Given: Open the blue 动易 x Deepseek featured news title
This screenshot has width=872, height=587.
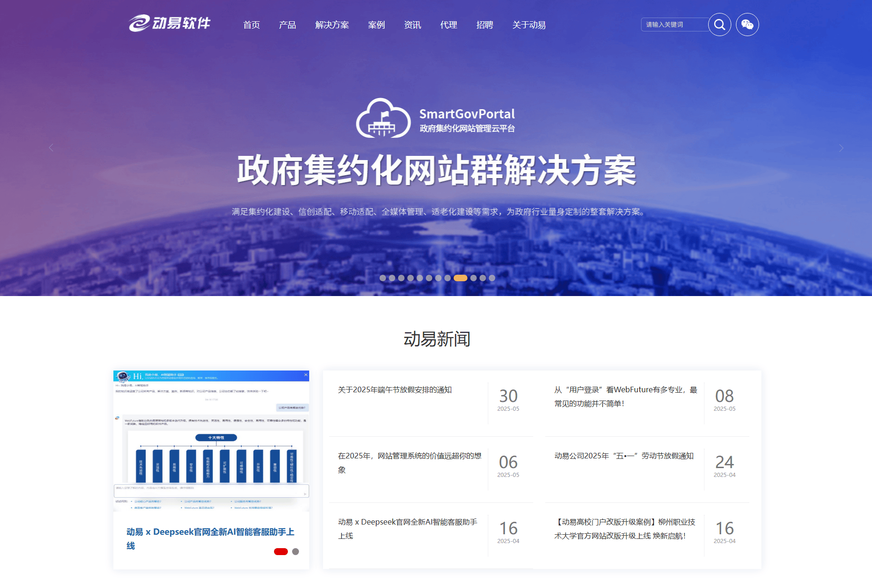Looking at the screenshot, I should 211,538.
